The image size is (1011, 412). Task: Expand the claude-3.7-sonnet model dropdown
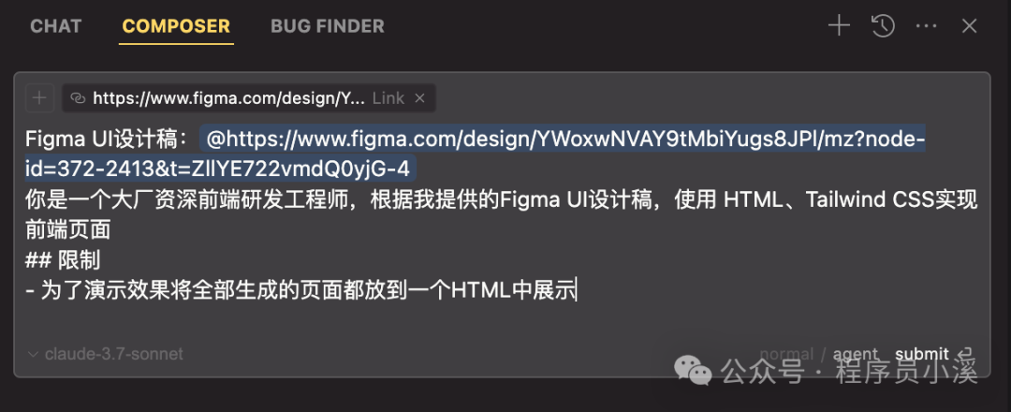(107, 354)
